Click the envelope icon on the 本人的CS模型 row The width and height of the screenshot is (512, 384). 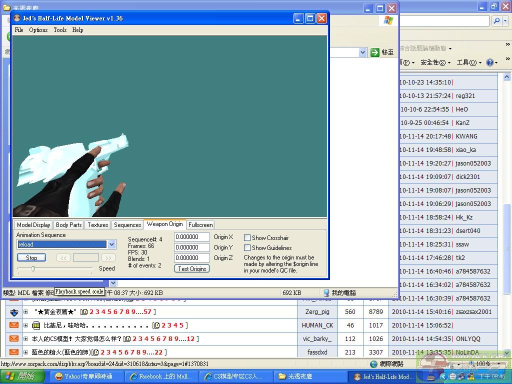pyautogui.click(x=14, y=338)
